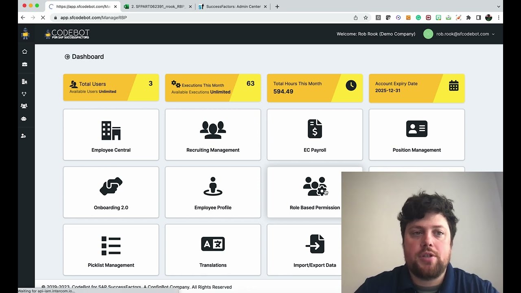The image size is (521, 293).
Task: Click the Grammarly extension icon
Action: [x=418, y=17]
